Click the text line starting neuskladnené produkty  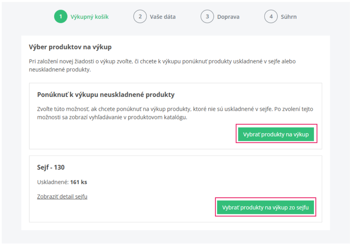tap(60, 70)
